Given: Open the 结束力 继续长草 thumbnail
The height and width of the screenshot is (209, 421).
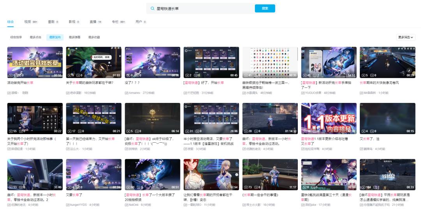Looking at the screenshot, I should click(94, 119).
